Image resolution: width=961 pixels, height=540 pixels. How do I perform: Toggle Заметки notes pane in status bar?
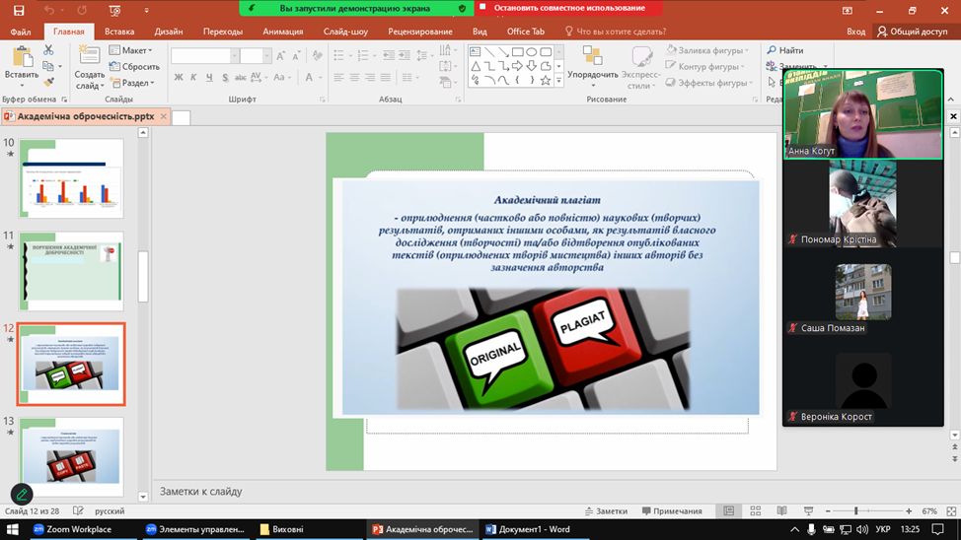605,511
